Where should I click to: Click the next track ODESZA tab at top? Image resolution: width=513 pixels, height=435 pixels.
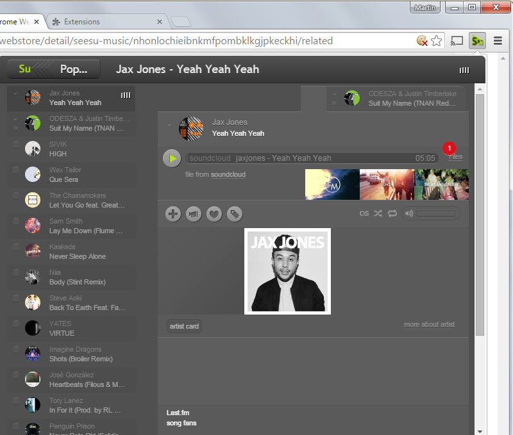tap(396, 99)
